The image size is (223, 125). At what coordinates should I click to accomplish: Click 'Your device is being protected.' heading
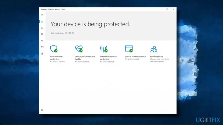click(x=90, y=24)
